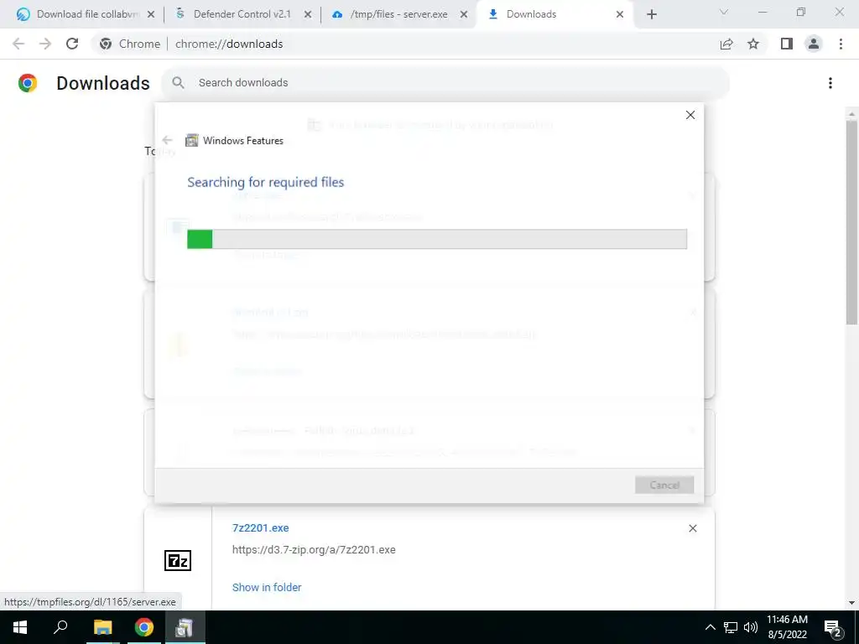Screen dimensions: 859x644
Task: Remove 7z2201.exe from the list
Action: point(692,528)
